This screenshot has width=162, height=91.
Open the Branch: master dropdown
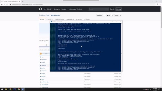[x=44, y=50]
